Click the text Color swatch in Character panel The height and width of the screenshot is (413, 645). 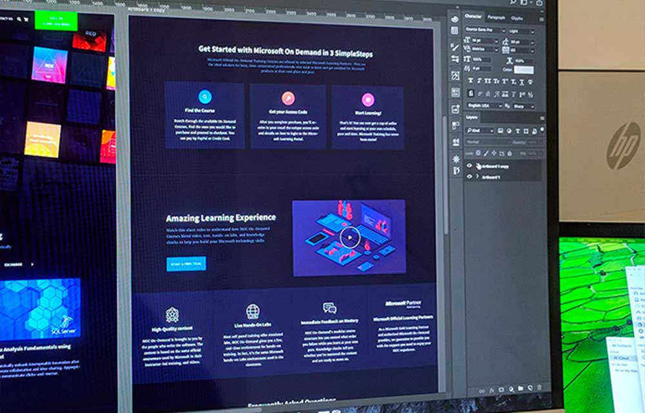(x=524, y=70)
